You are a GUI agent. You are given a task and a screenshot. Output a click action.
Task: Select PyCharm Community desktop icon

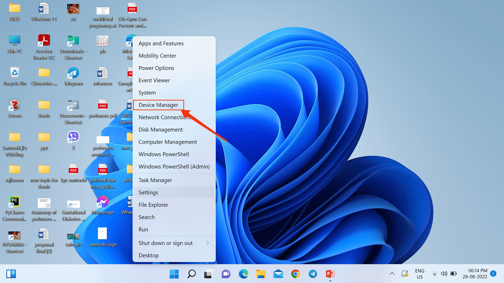(15, 209)
